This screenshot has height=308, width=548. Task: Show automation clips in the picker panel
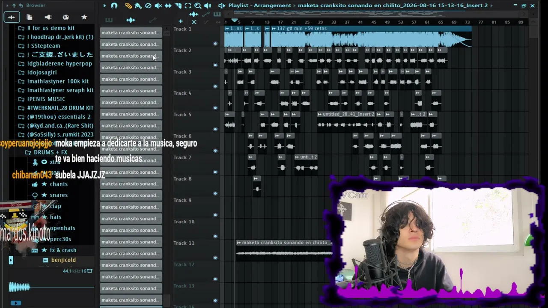pos(152,20)
